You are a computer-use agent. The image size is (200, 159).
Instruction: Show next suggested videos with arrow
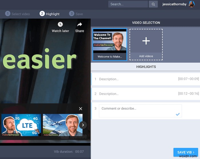pyautogui.click(x=83, y=125)
